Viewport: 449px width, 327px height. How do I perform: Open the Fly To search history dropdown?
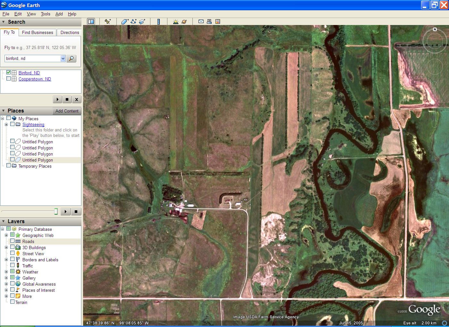click(63, 58)
